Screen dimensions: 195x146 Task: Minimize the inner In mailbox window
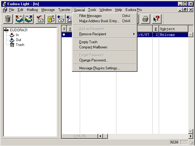click(x=180, y=10)
